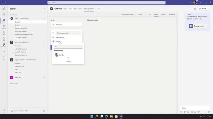Expand the Group by Bucket dropdown
Image resolution: width=213 pixels, height=119 pixels.
(x=128, y=14)
